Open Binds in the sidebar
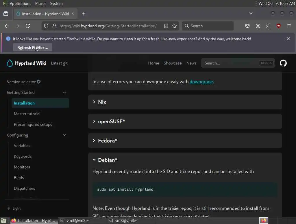296x224 pixels. pos(19,178)
